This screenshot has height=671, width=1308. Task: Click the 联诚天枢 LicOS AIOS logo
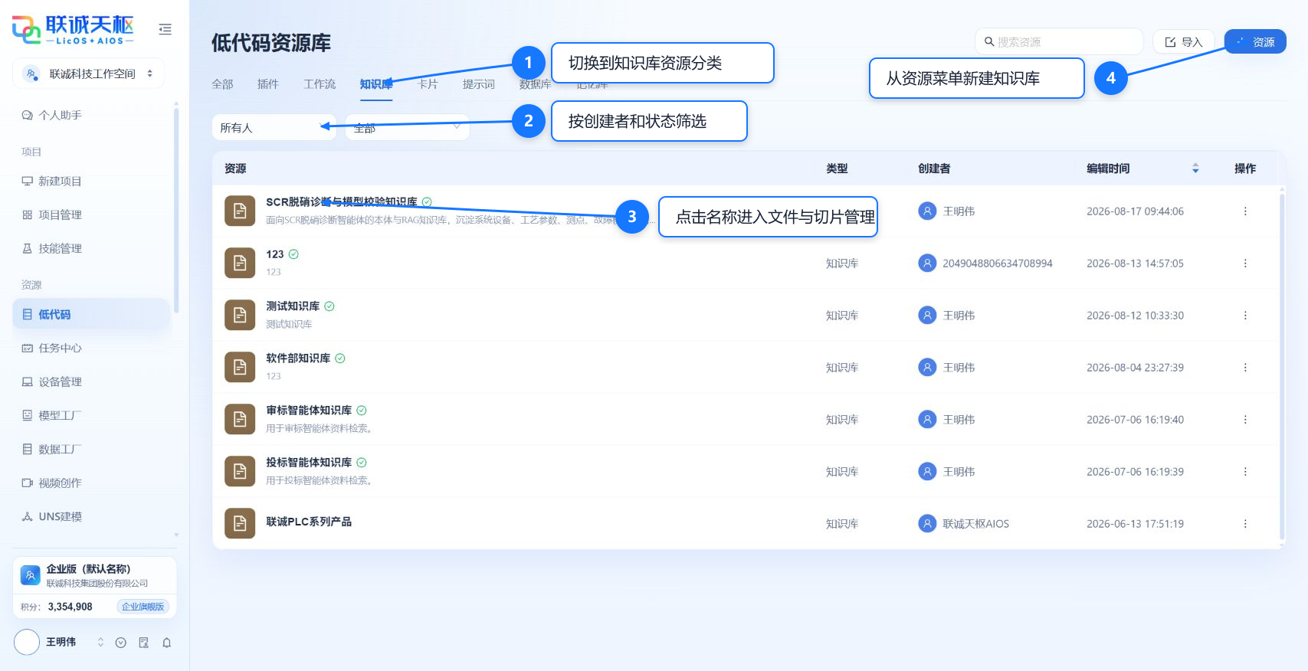73,30
